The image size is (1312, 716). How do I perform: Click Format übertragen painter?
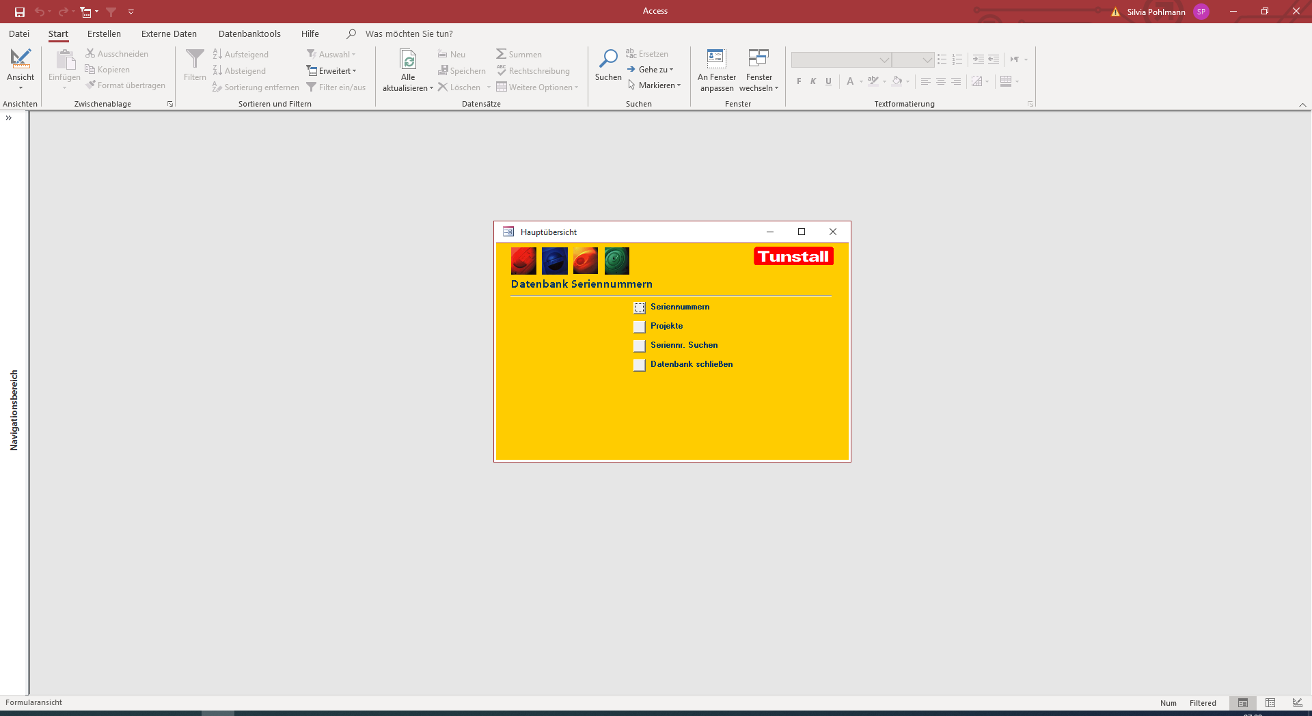point(126,85)
